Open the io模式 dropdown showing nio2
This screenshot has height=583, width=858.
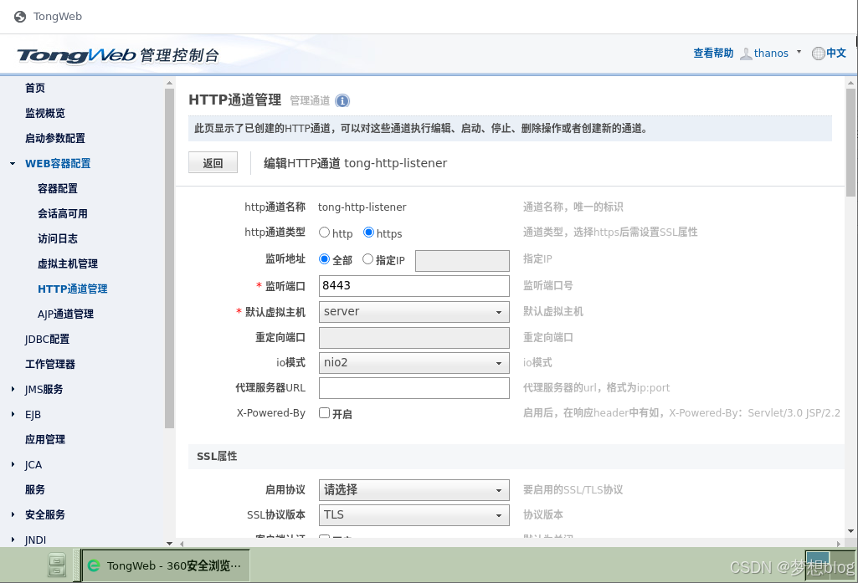pyautogui.click(x=414, y=362)
